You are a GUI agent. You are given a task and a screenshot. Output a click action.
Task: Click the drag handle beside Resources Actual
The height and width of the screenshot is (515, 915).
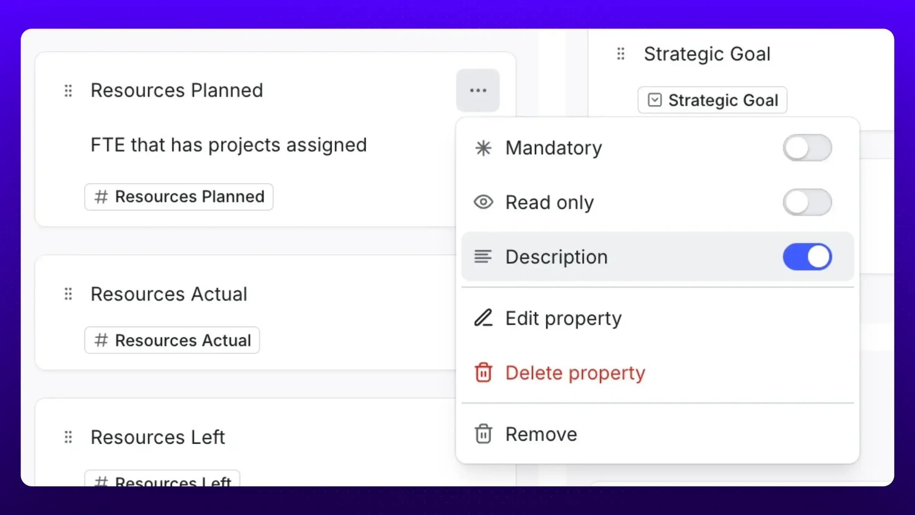pyautogui.click(x=68, y=294)
